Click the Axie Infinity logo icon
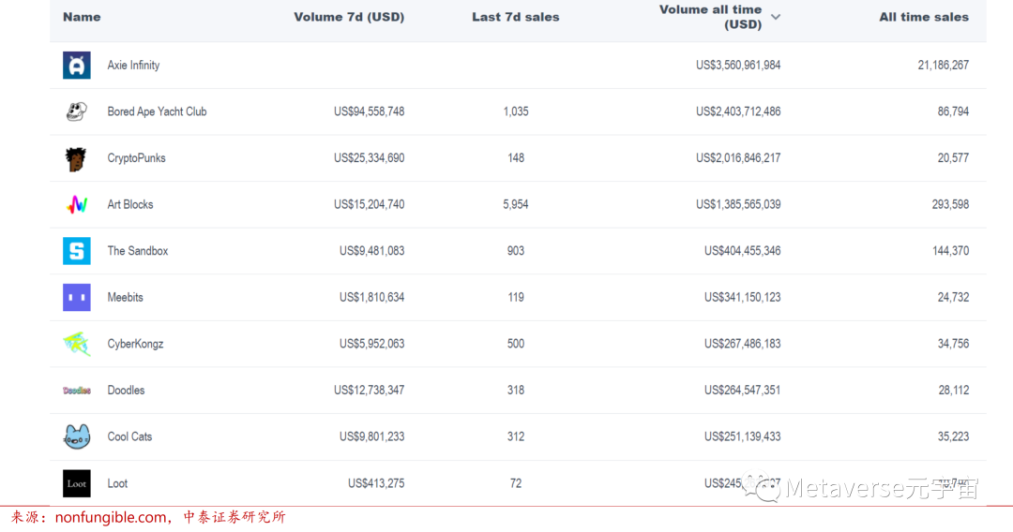The width and height of the screenshot is (1013, 532). (76, 66)
